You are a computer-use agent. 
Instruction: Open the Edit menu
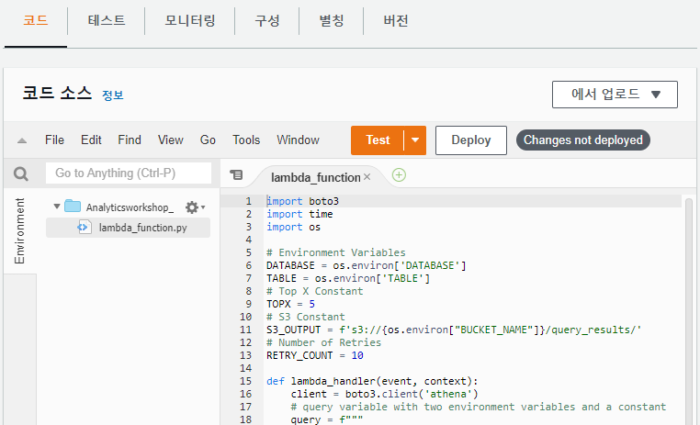pos(91,140)
